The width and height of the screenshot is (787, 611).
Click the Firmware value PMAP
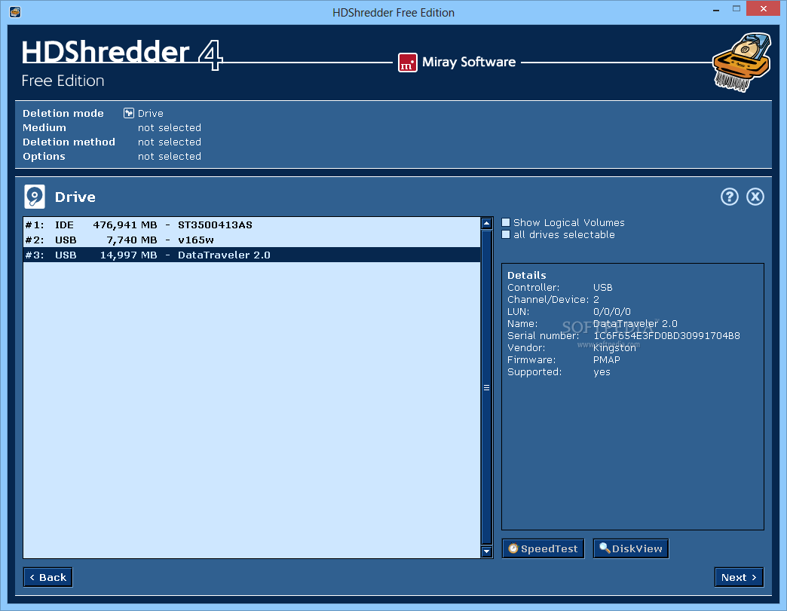(606, 359)
